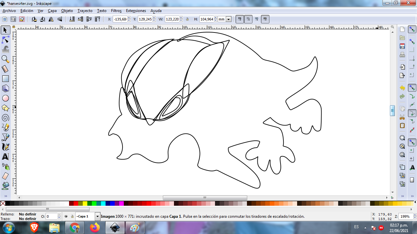Open the Capa 1 layer dropdown
The height and width of the screenshot is (234, 417).
tap(97, 216)
